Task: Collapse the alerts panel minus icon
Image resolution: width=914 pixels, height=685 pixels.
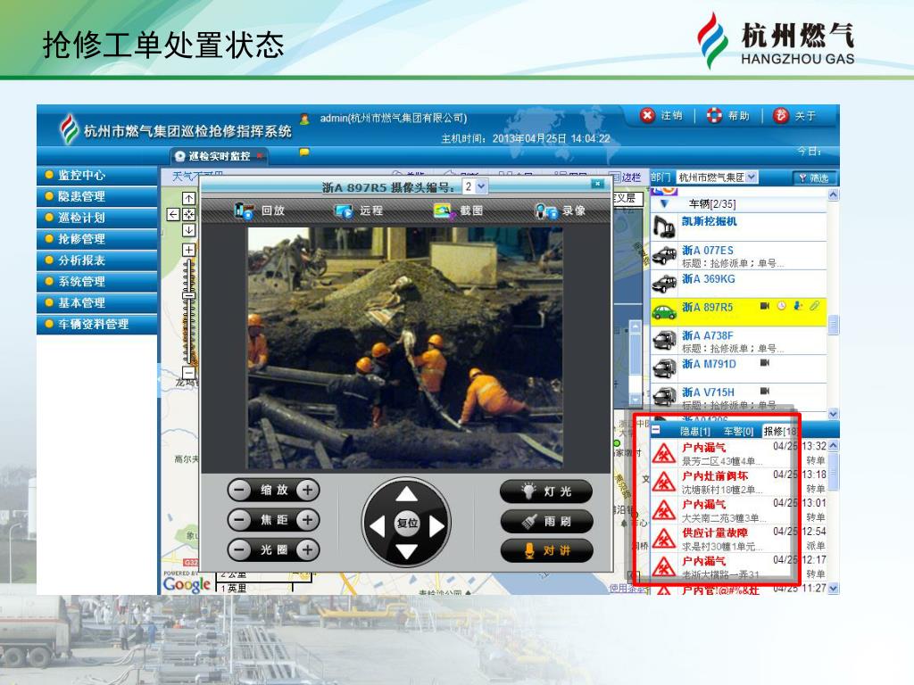Action: point(656,430)
